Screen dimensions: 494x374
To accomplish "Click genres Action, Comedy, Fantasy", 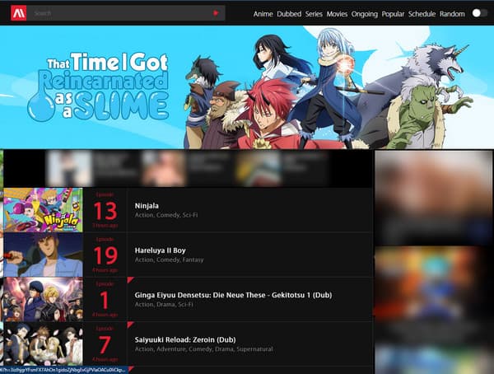I will (169, 259).
